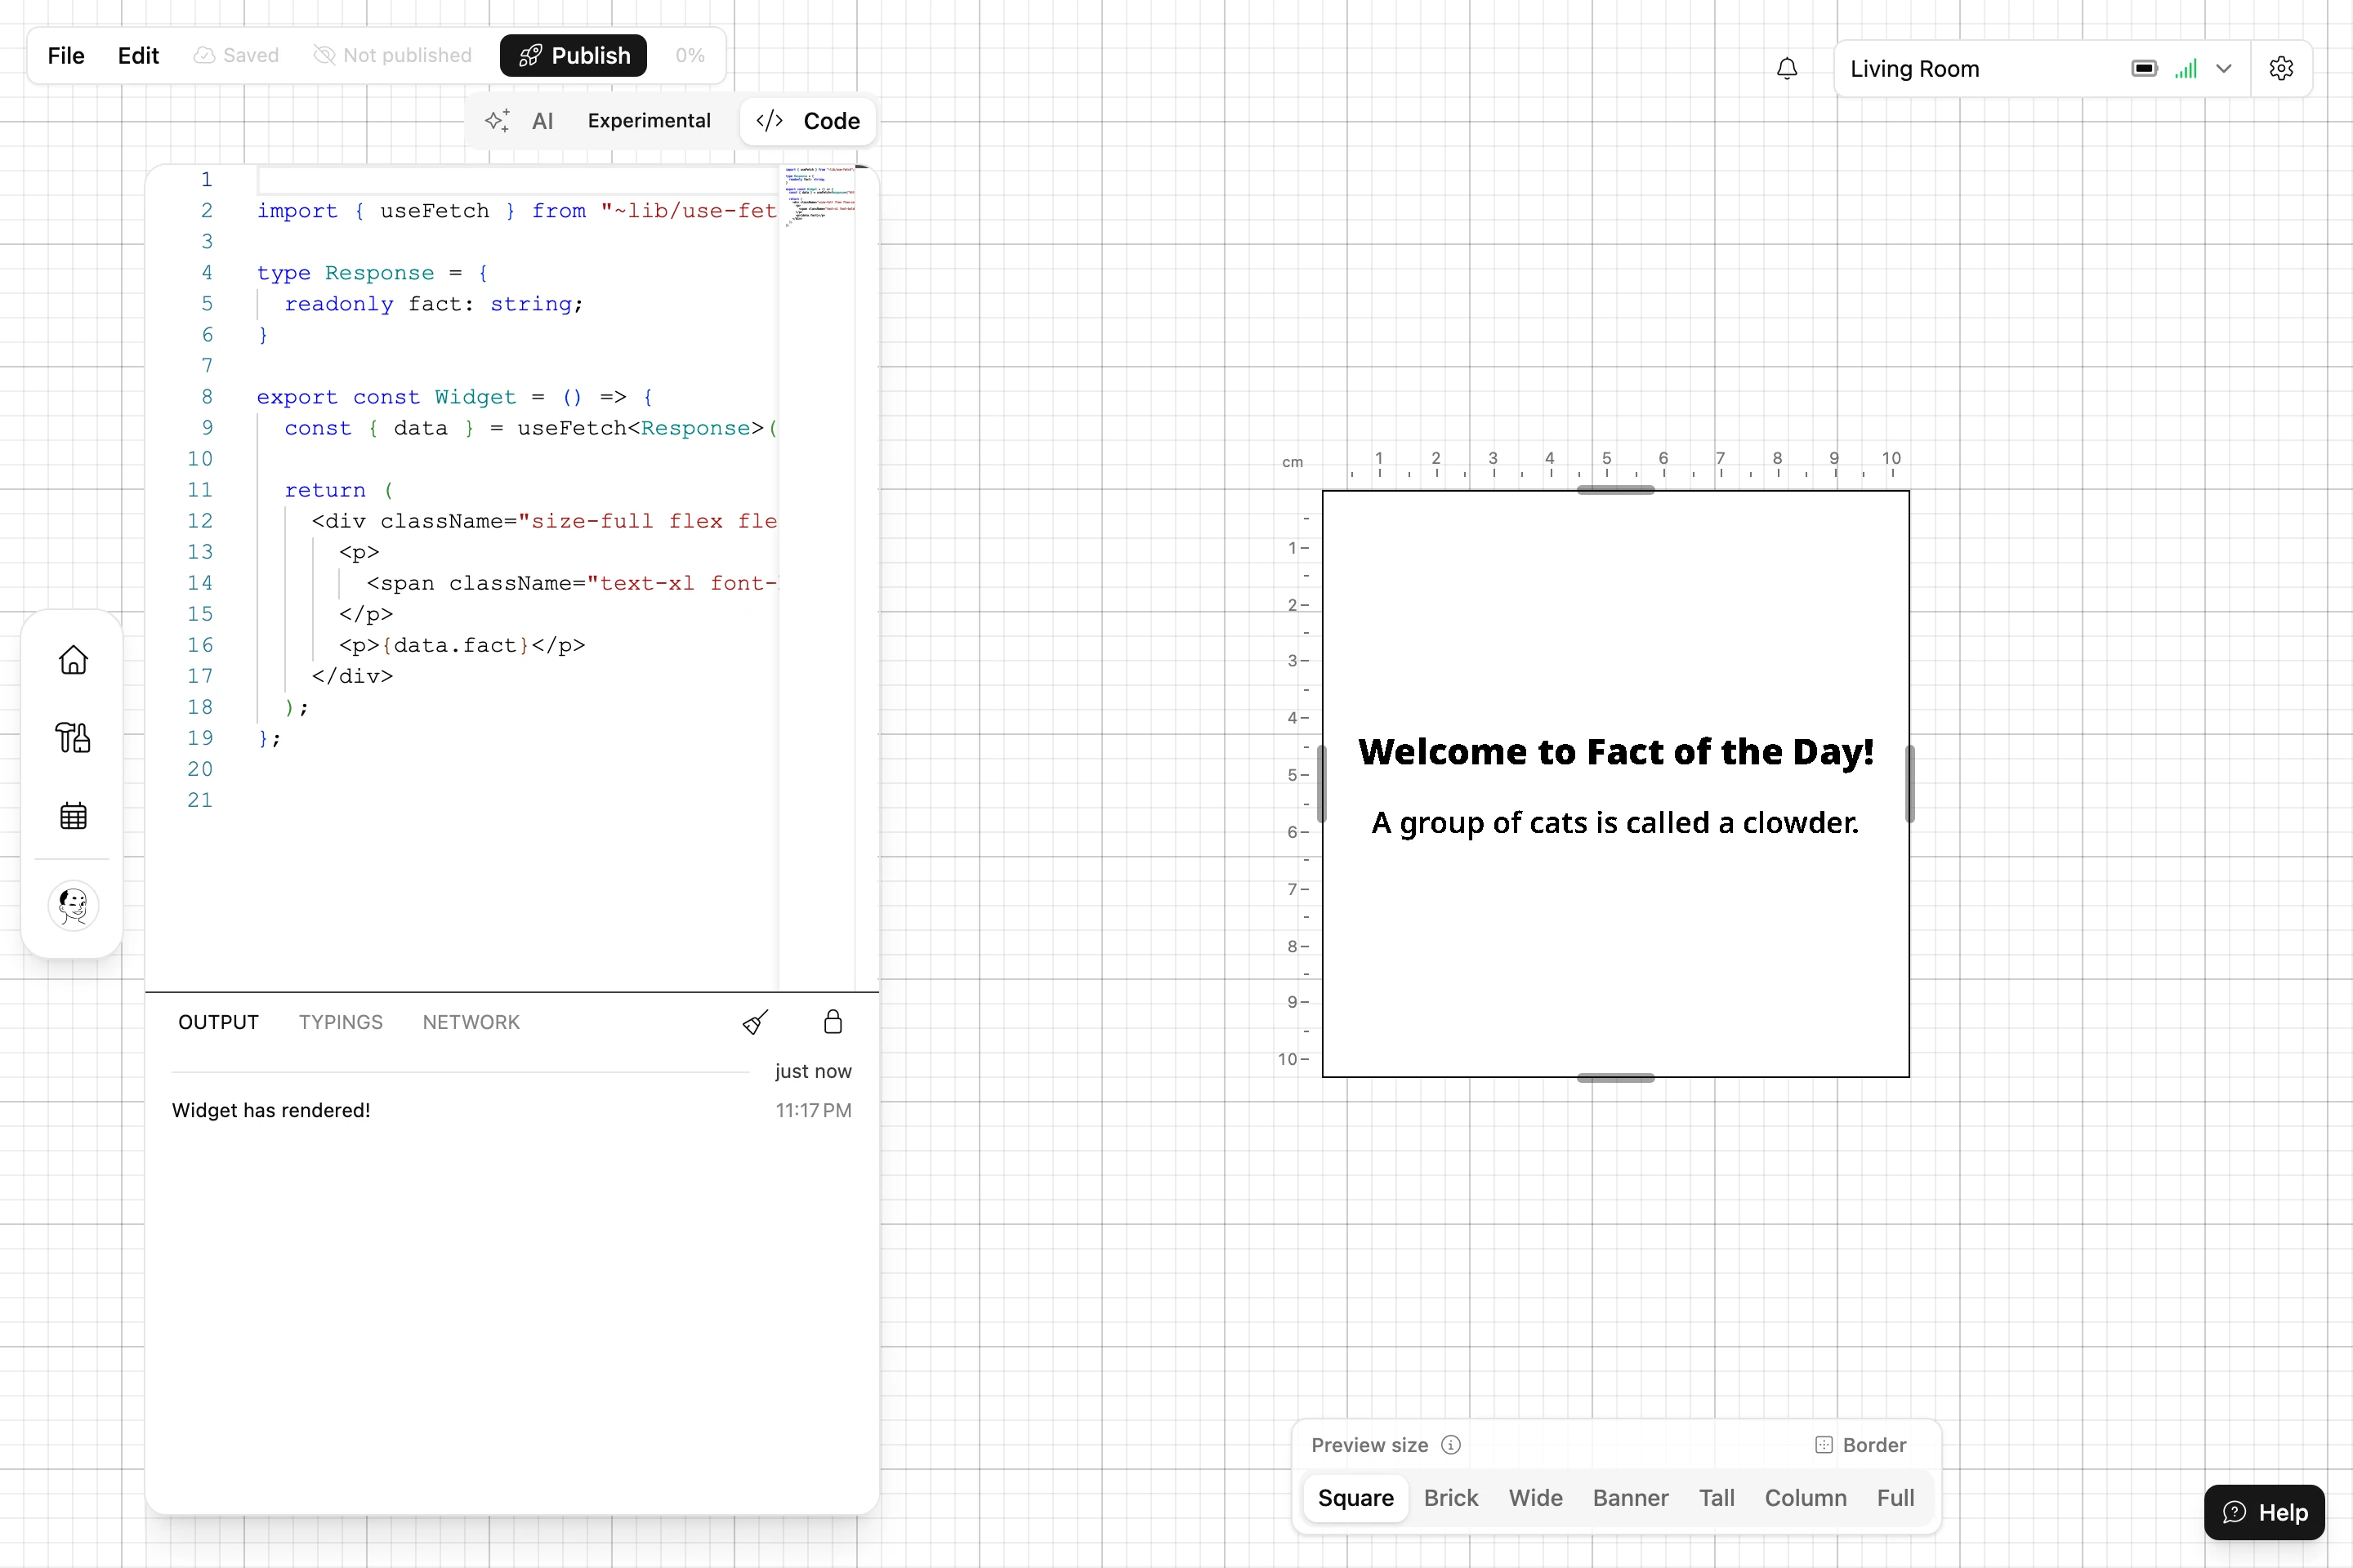Image resolution: width=2353 pixels, height=1568 pixels.
Task: Toggle the lock icon in output panel
Action: 833,1022
